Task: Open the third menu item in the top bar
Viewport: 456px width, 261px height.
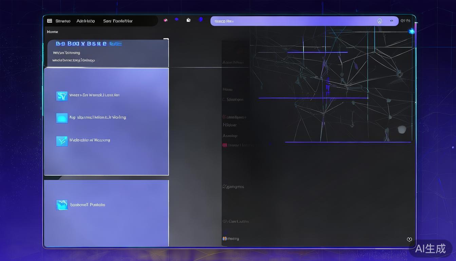Action: 118,21
